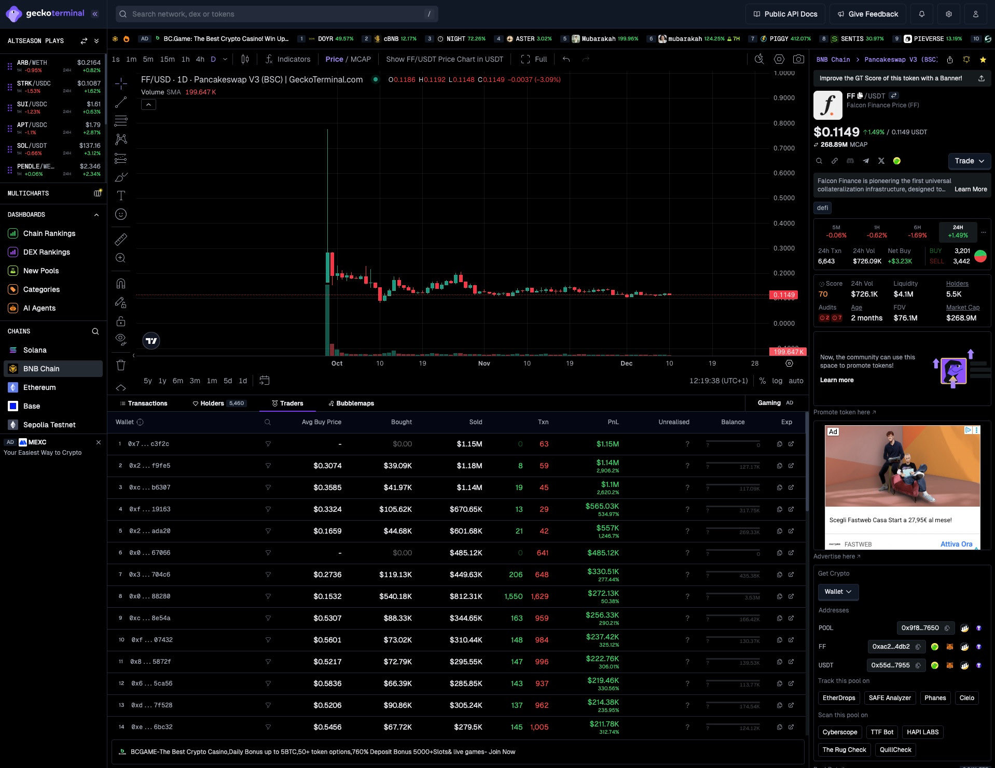995x768 pixels.
Task: Select the chart zoom-in tool
Action: (x=121, y=258)
